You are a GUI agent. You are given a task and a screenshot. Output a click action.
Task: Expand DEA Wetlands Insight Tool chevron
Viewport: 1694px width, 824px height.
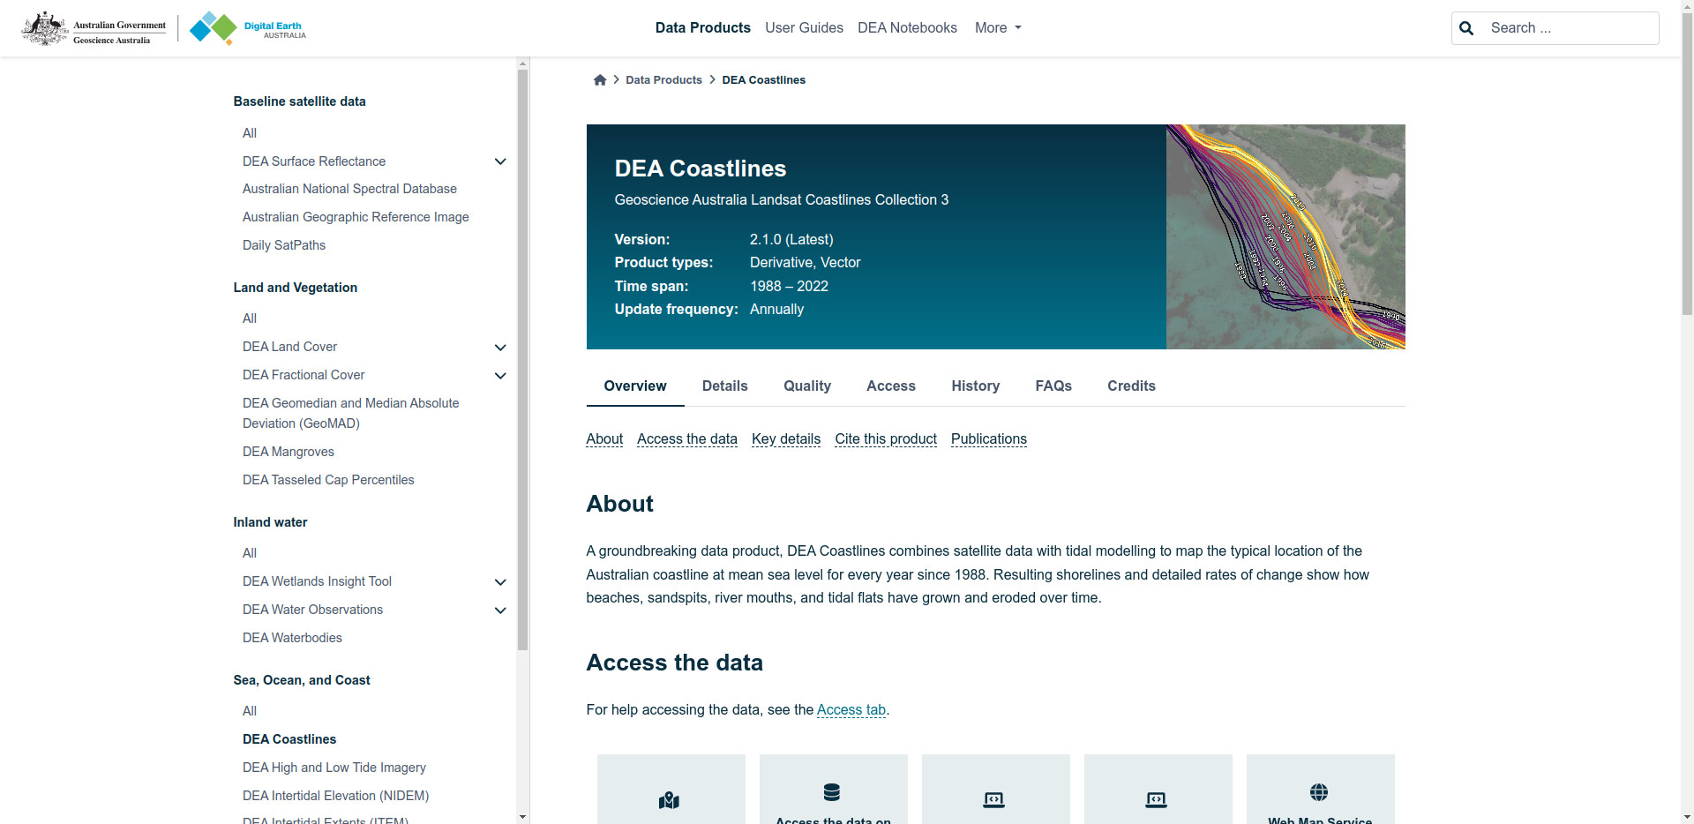pos(500,582)
